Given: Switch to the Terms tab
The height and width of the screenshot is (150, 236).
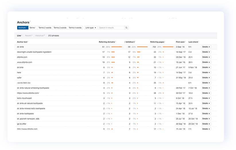Looking at the screenshot, I should pos(33,28).
